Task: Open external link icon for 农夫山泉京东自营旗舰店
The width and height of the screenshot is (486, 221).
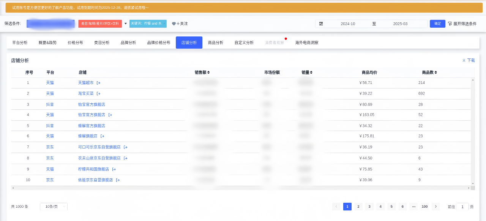Action: (125, 158)
